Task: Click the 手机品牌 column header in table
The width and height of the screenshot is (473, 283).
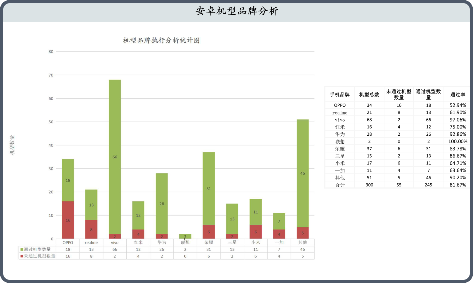Action: [x=340, y=95]
